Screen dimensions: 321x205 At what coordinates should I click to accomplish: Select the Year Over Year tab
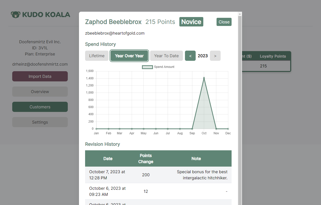[129, 56]
